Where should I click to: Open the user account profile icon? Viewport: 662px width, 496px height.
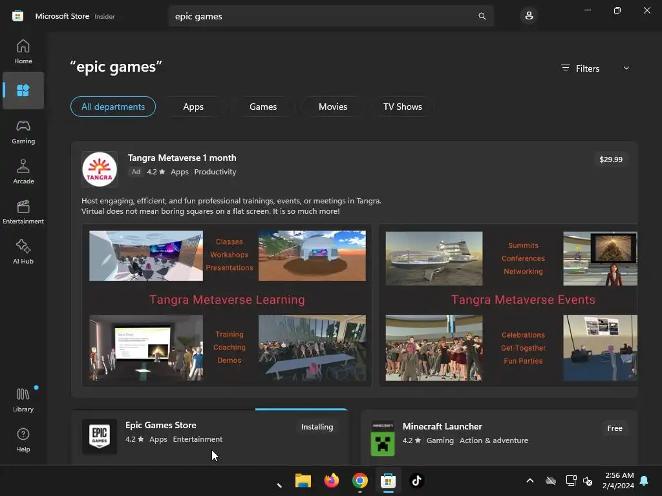[x=529, y=16]
